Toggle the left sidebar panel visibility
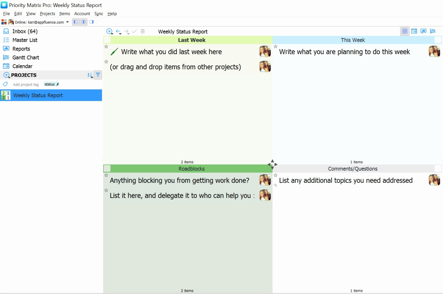 tap(76, 22)
